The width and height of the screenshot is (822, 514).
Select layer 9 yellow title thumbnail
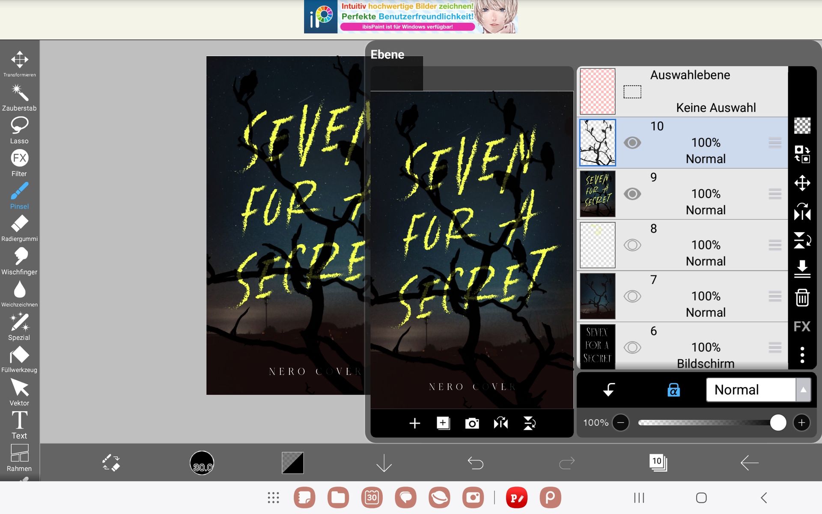click(x=598, y=194)
